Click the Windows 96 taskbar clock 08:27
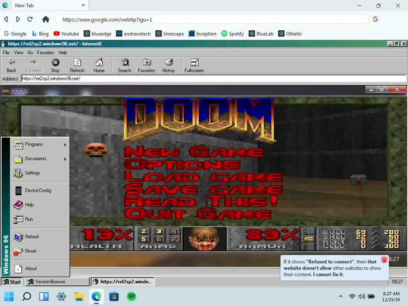This screenshot has width=408, height=306. pos(397,282)
